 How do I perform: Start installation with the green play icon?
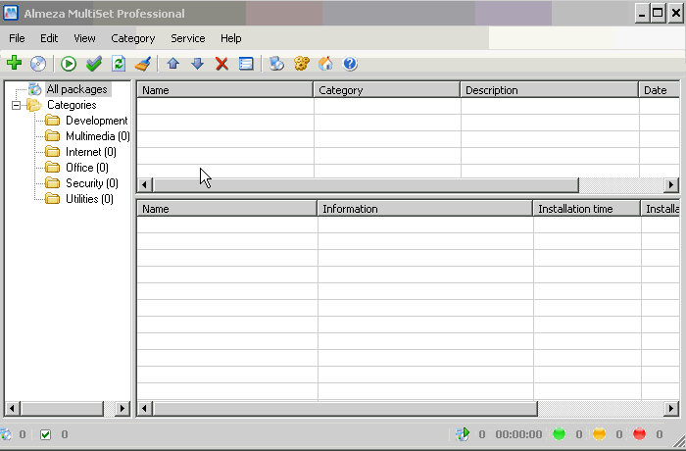69,64
